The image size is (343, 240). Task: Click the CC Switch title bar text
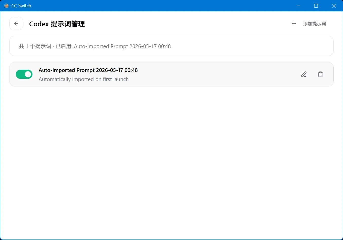coord(21,6)
